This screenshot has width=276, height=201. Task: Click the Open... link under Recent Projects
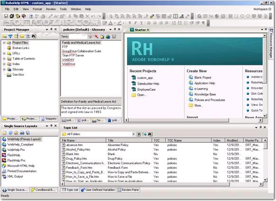(142, 95)
